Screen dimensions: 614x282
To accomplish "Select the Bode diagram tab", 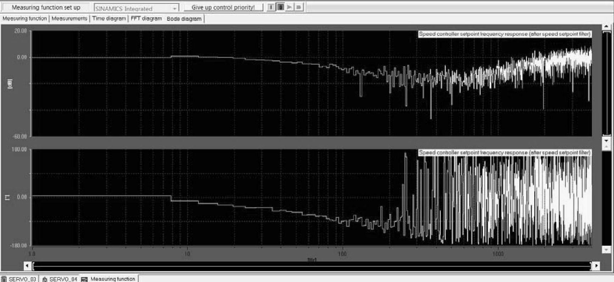I will point(184,19).
